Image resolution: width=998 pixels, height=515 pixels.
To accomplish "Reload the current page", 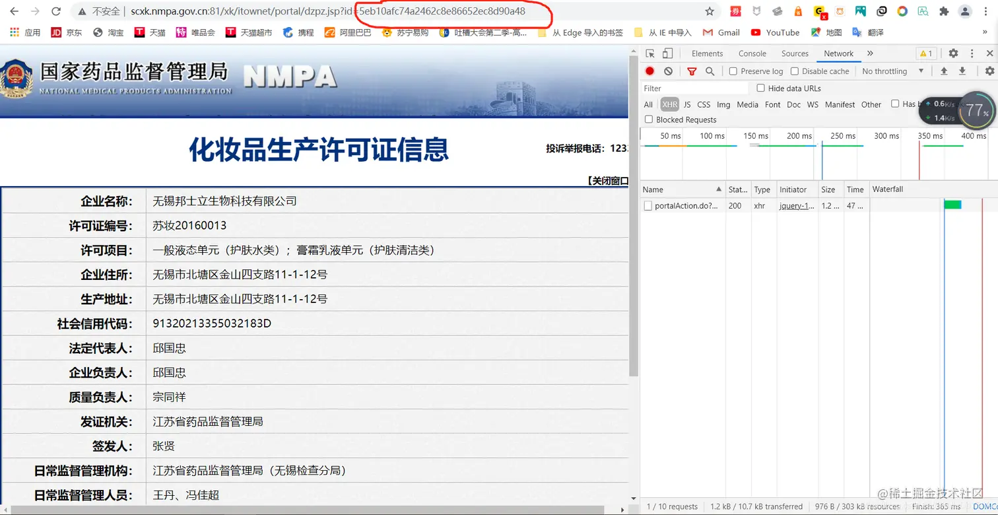I will click(56, 11).
